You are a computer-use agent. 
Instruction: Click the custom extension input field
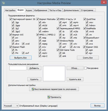[x=18, y=68]
